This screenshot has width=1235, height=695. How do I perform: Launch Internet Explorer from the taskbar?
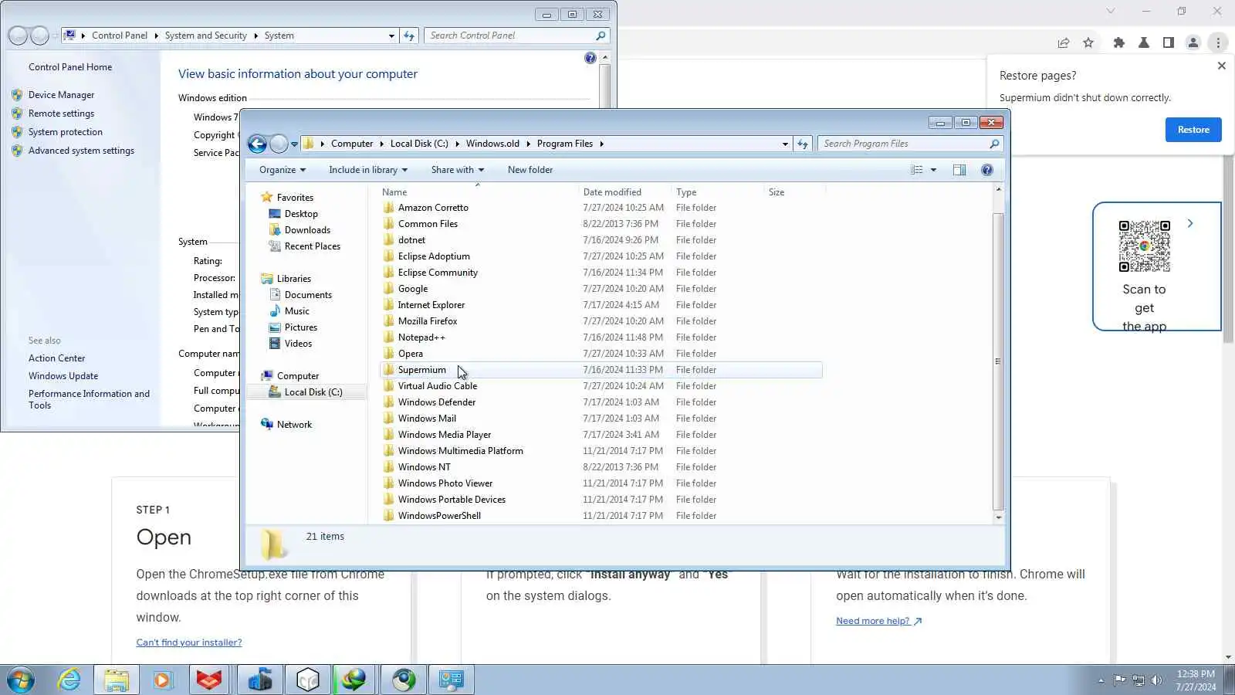[69, 680]
